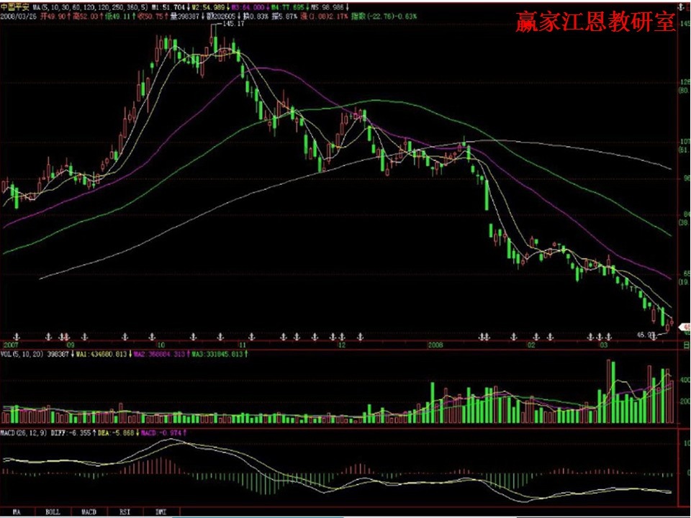Select the MACD tab at bottom
The width and height of the screenshot is (691, 518).
(x=89, y=512)
